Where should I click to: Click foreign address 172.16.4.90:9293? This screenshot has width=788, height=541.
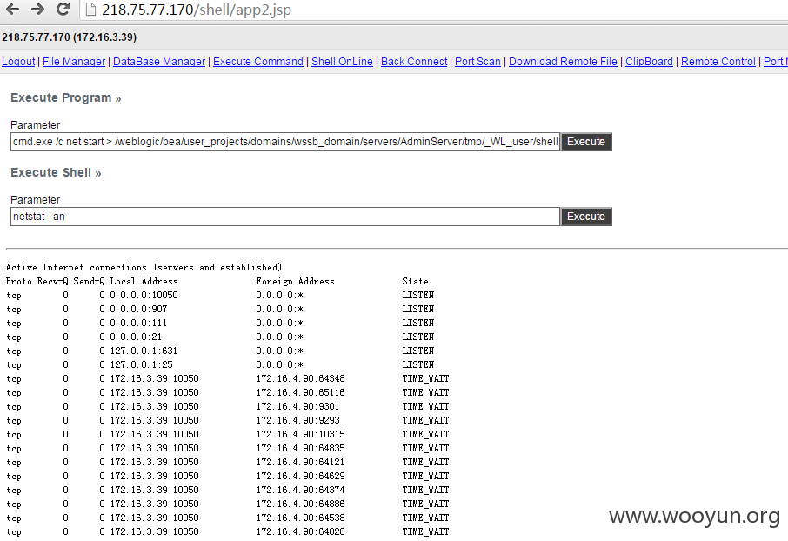(x=298, y=420)
